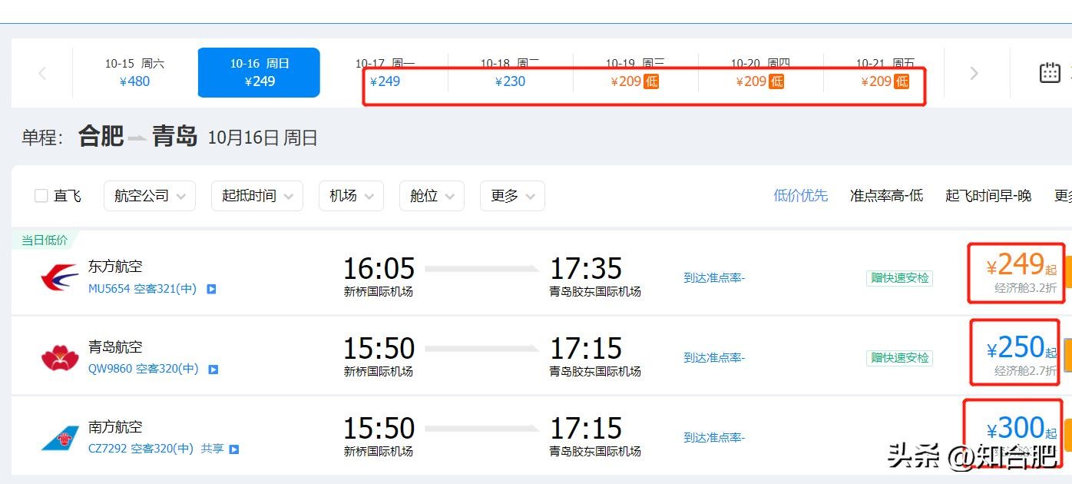The height and width of the screenshot is (484, 1072).
Task: Select the 10-19 ¥209 low price date tab
Action: pos(635,73)
